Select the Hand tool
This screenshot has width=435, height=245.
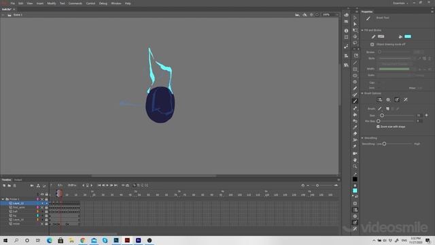click(355, 160)
